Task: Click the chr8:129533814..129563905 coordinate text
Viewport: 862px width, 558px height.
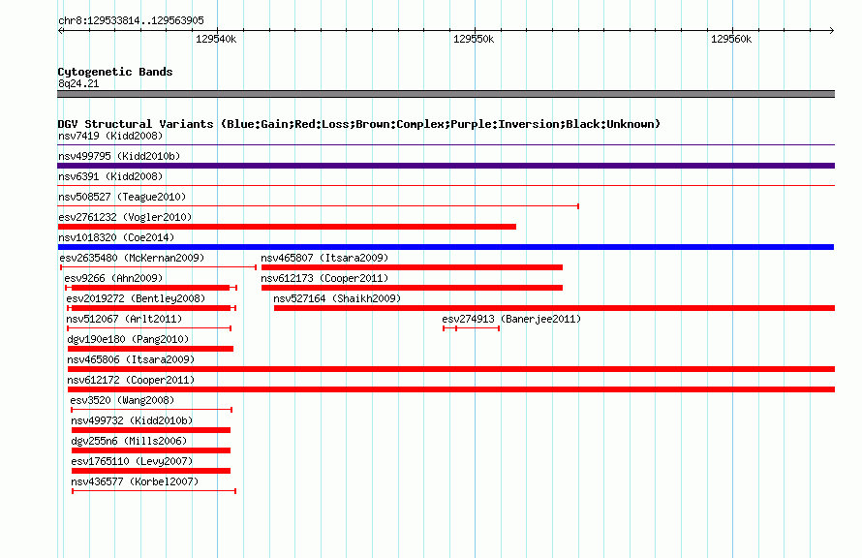Action: tap(131, 20)
